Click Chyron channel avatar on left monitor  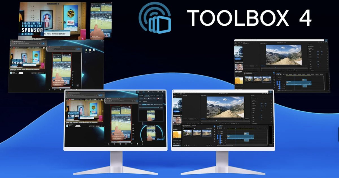tap(68, 126)
